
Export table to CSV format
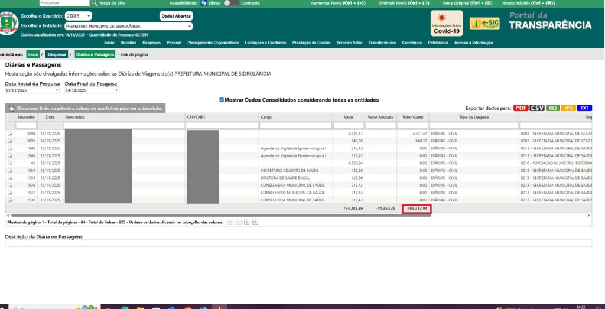536,108
